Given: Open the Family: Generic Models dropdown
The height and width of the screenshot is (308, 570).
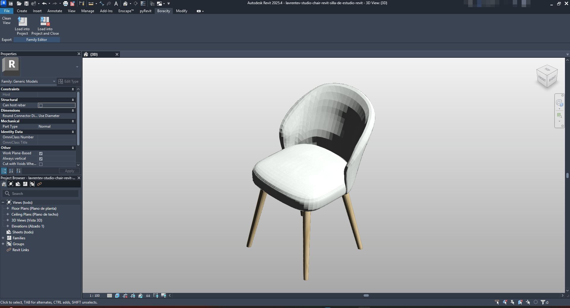Looking at the screenshot, I should coord(28,81).
